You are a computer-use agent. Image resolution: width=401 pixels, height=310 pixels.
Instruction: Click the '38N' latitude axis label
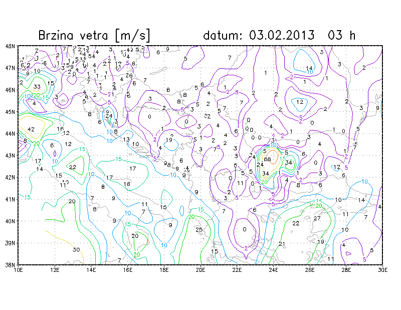point(10,265)
